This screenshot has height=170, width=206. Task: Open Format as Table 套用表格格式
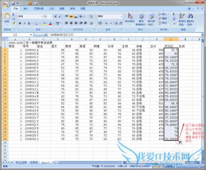141,19
